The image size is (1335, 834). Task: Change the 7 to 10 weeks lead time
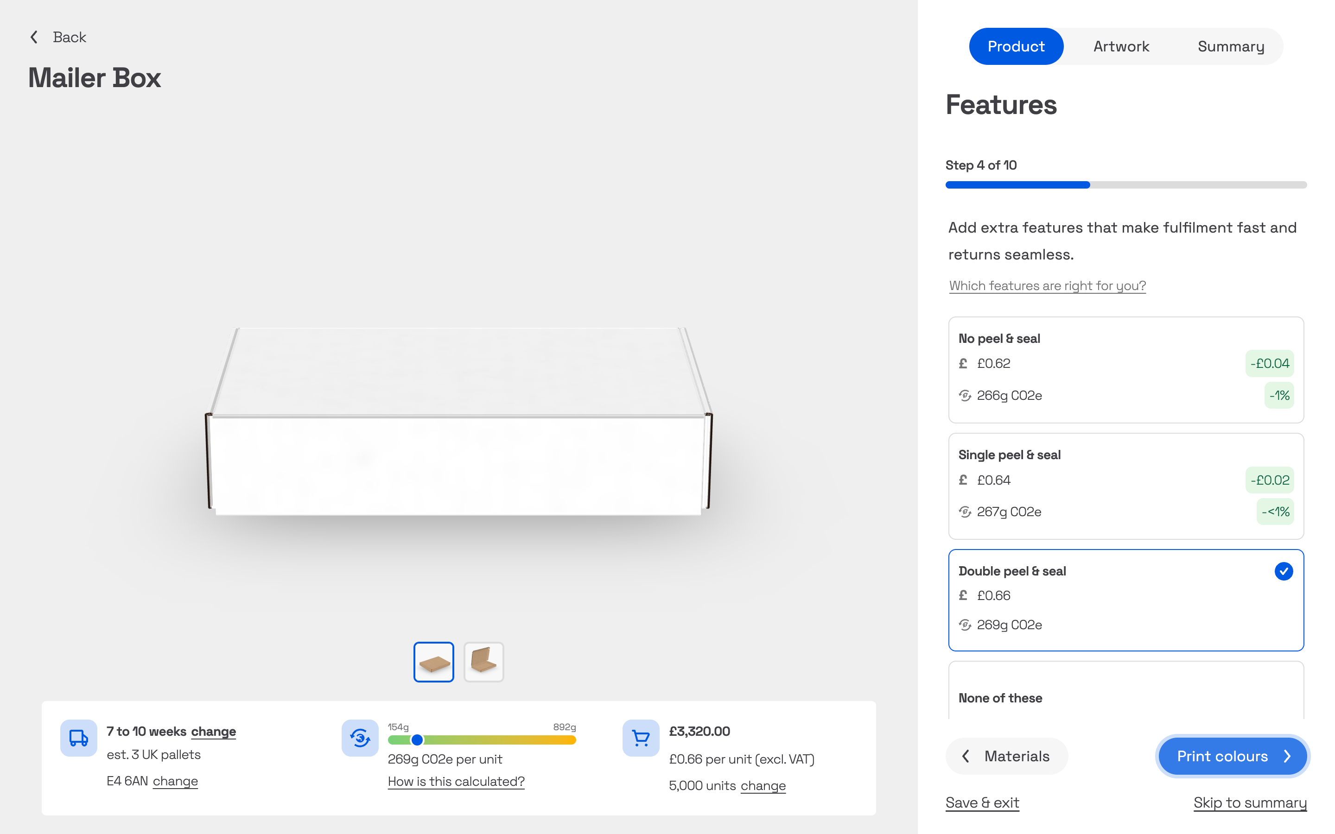214,732
